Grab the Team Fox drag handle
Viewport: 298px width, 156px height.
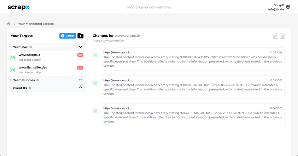click(10, 47)
